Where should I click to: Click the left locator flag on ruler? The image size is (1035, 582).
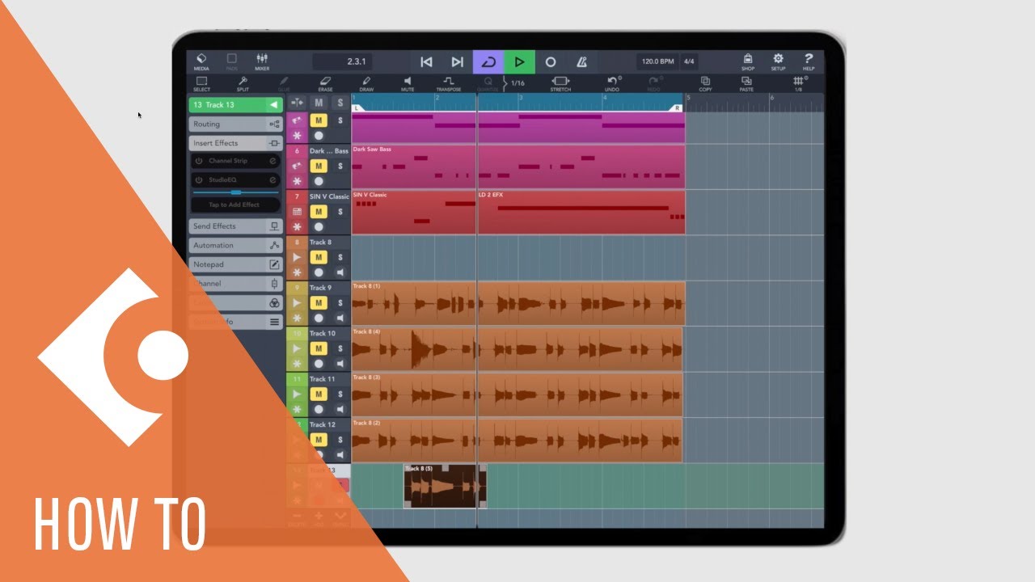point(358,108)
